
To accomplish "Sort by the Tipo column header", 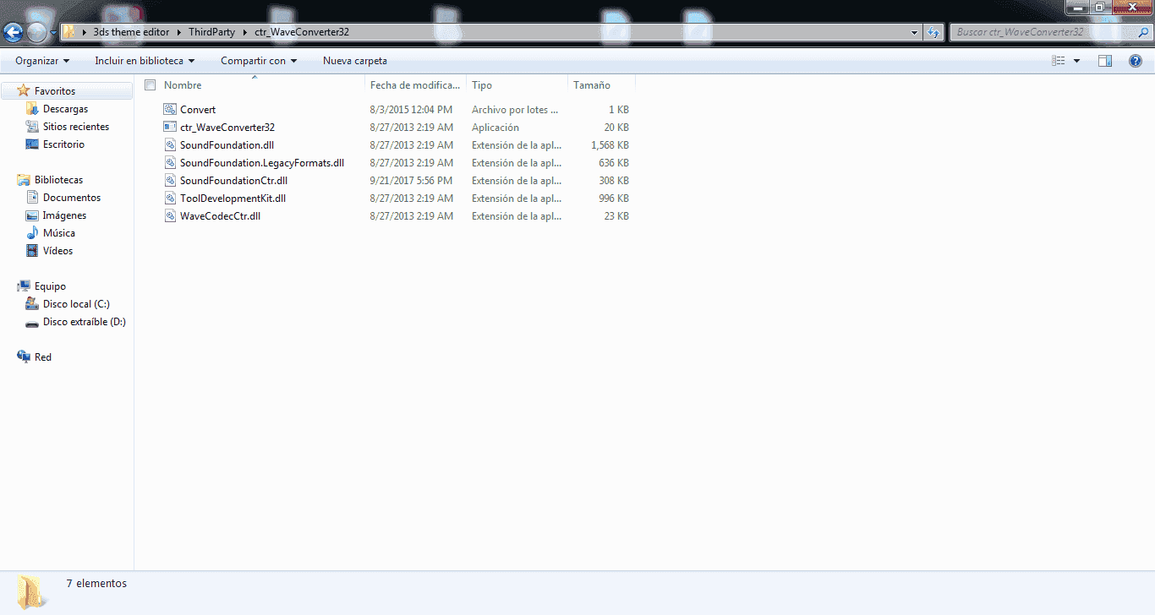I will pos(517,85).
